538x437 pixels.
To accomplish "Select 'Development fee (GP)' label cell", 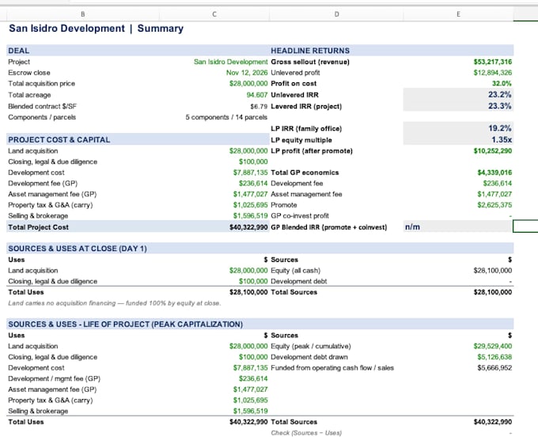I will coord(43,184).
